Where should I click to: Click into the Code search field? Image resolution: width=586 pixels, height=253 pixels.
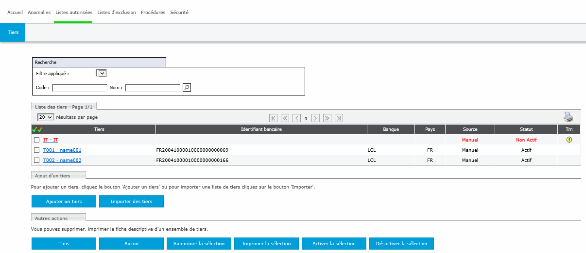(80, 88)
